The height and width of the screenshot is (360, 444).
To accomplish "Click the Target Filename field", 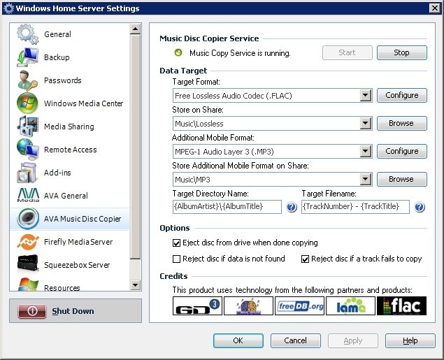I will pyautogui.click(x=355, y=207).
